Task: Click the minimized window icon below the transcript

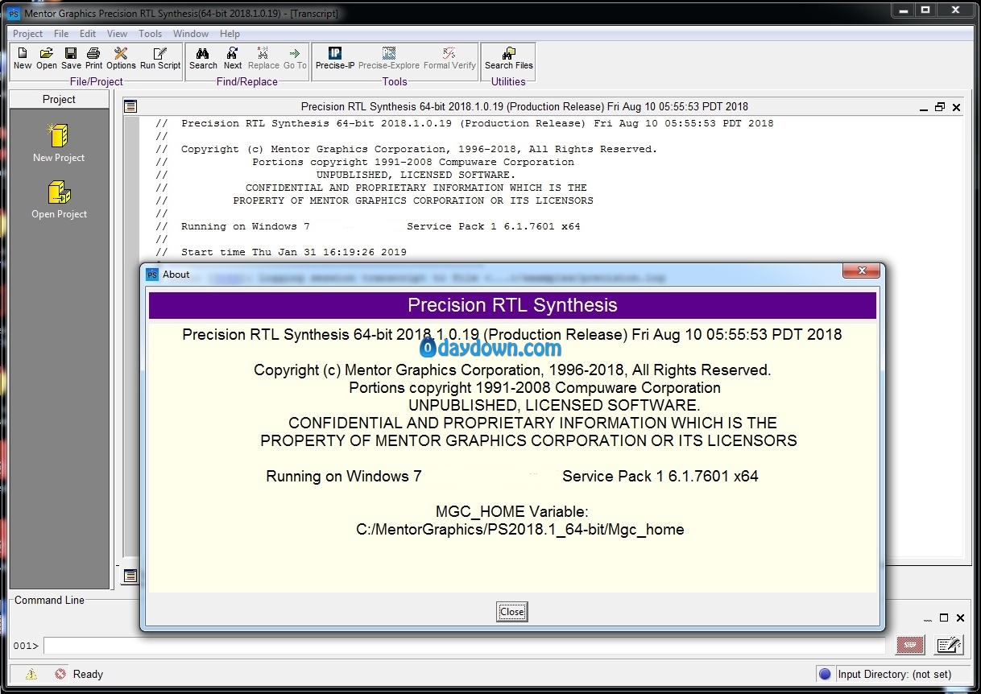Action: coord(130,576)
